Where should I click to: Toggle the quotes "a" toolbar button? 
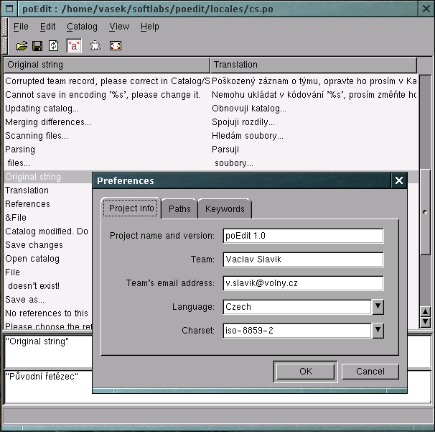pyautogui.click(x=74, y=46)
